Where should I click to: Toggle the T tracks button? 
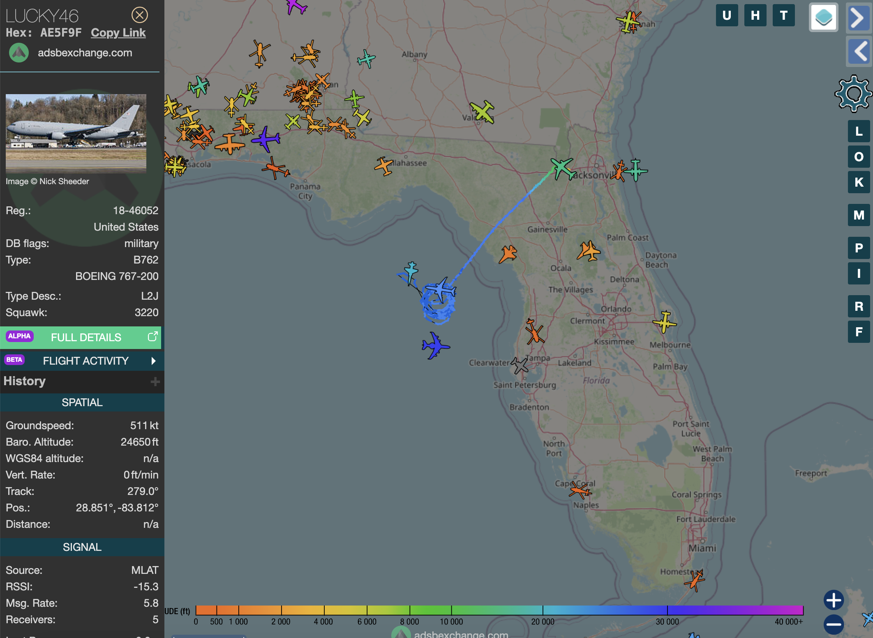[784, 16]
